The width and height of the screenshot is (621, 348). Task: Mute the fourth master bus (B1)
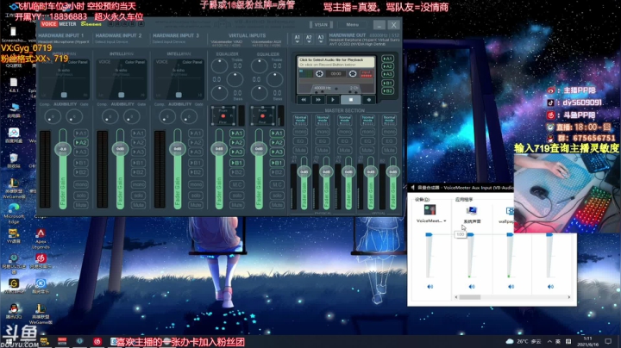(367, 151)
